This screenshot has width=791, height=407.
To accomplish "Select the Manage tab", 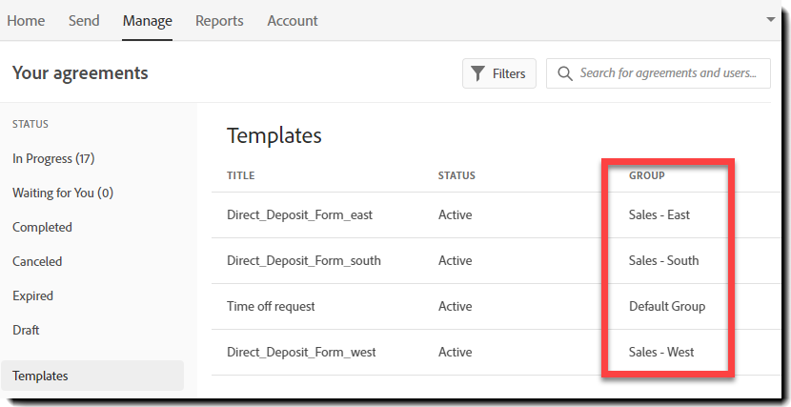I will [148, 20].
